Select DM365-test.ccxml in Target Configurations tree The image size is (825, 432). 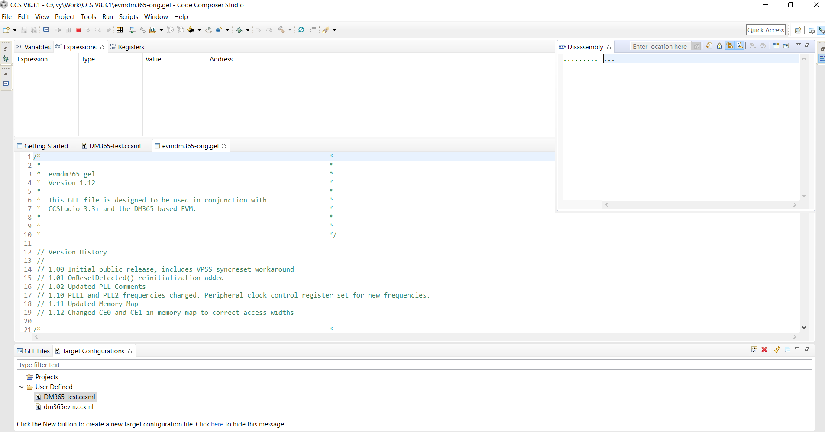69,397
